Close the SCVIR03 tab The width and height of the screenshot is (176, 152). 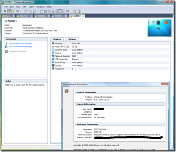(83, 16)
